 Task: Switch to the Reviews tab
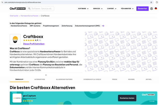click(131, 79)
